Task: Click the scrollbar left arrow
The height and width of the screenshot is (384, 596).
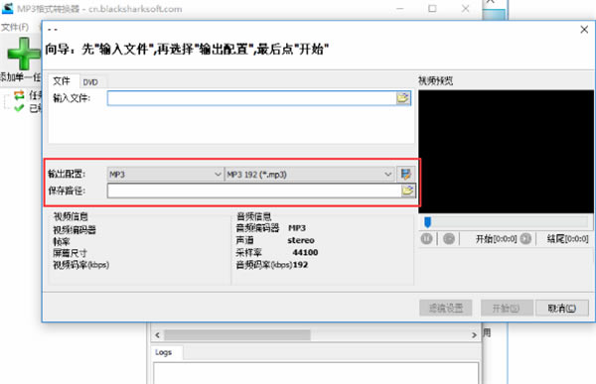Action: point(157,335)
